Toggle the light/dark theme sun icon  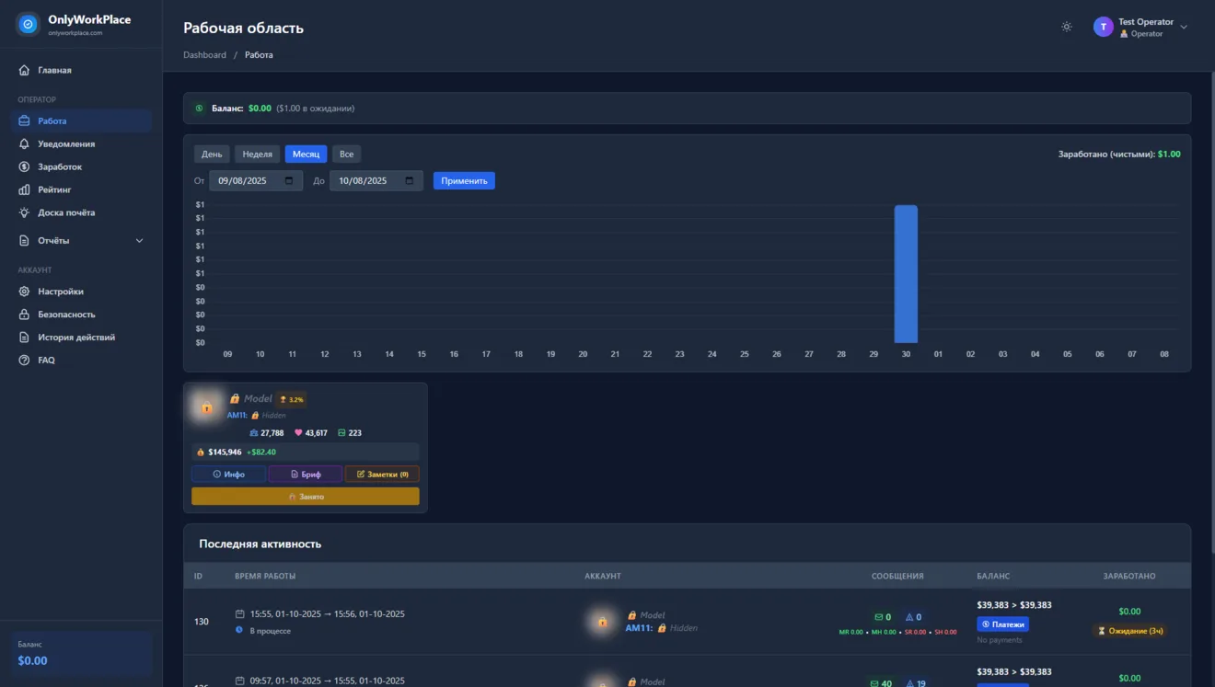(1067, 27)
